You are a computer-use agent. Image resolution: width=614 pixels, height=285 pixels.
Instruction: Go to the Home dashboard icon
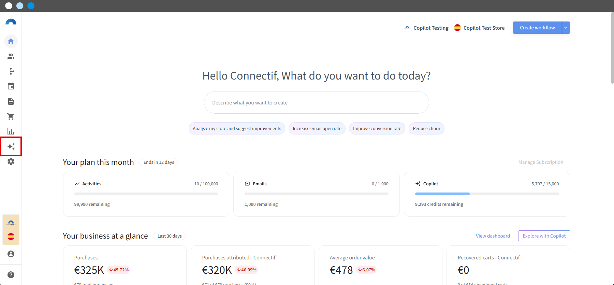click(11, 41)
